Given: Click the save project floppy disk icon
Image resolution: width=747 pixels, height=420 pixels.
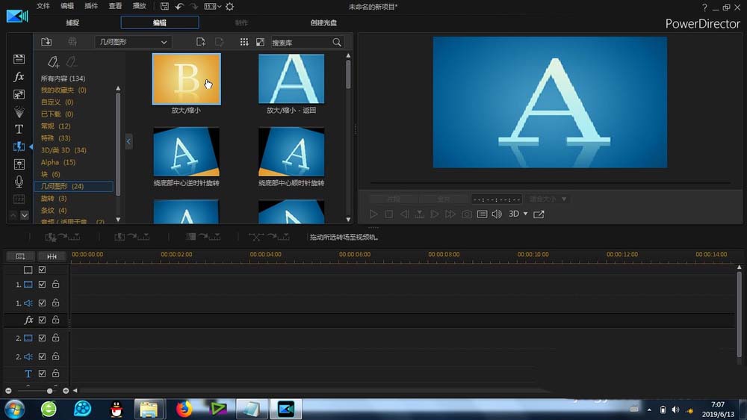Looking at the screenshot, I should tap(164, 6).
